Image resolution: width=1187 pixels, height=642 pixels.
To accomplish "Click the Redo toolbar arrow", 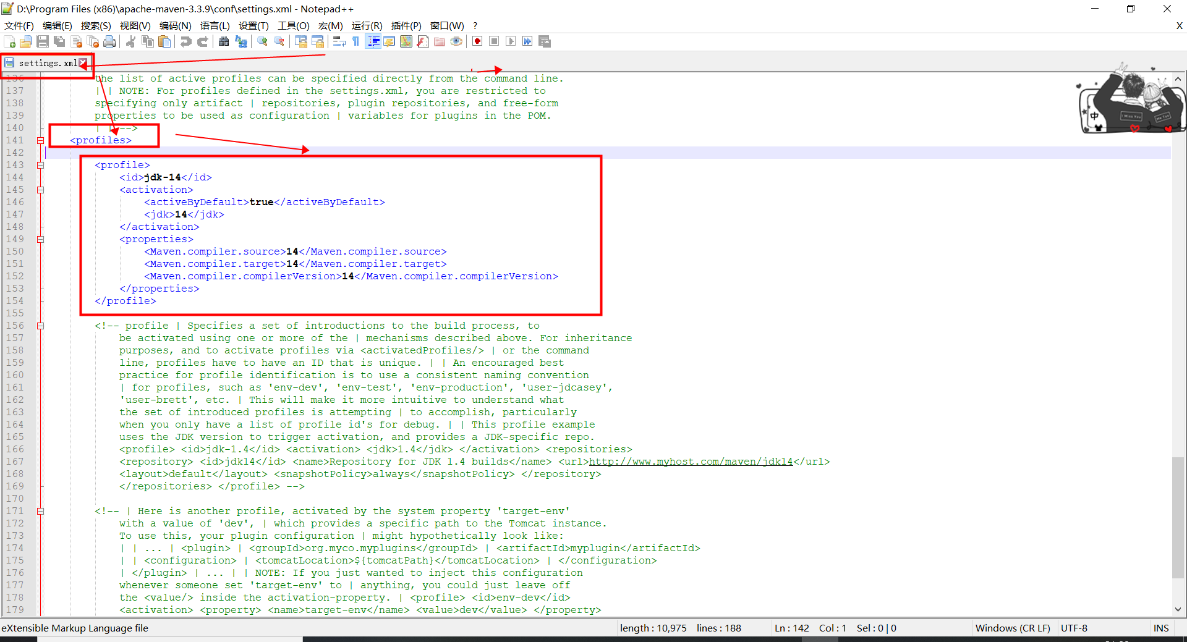I will tap(202, 41).
